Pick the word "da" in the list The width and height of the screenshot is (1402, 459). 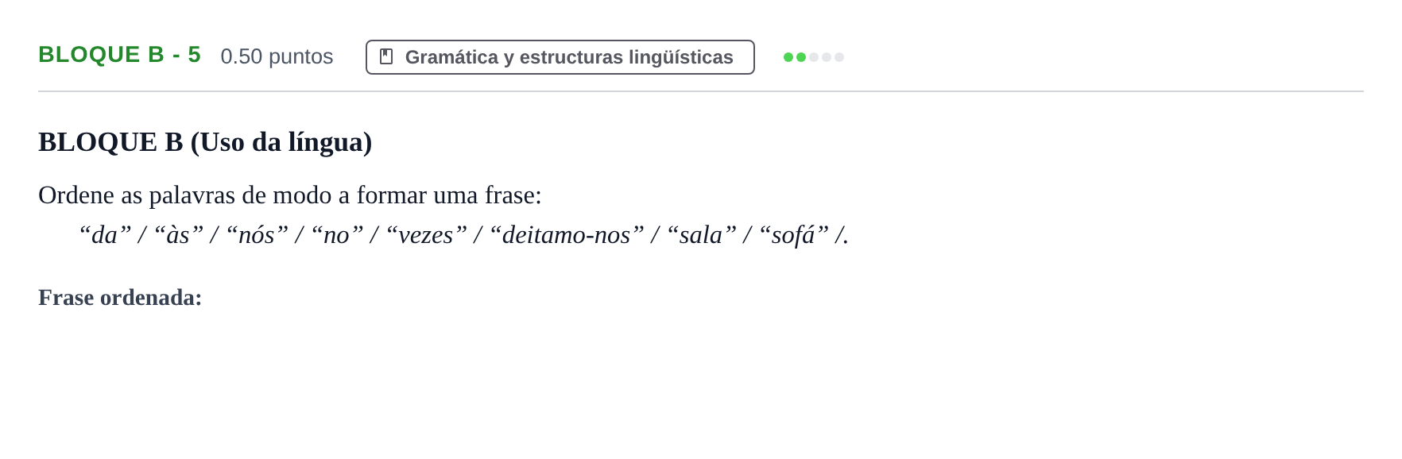point(105,235)
